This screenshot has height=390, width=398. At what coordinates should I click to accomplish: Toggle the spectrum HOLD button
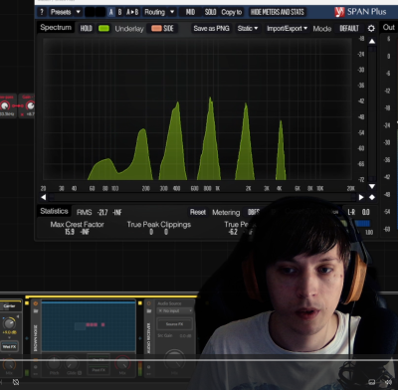pyautogui.click(x=86, y=29)
